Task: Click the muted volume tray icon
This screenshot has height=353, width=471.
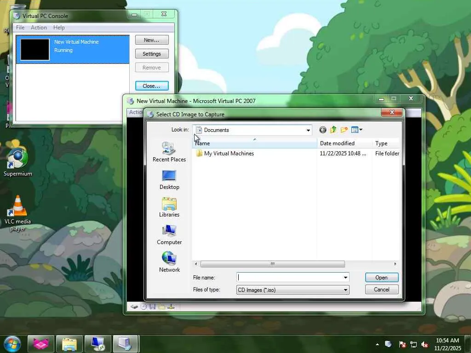Action: coord(425,344)
